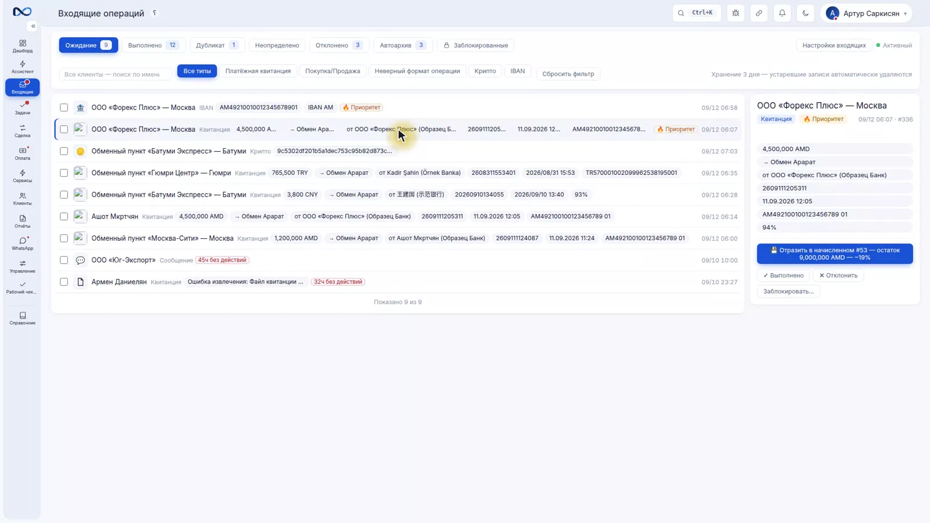Focus the client name search field

click(x=115, y=74)
